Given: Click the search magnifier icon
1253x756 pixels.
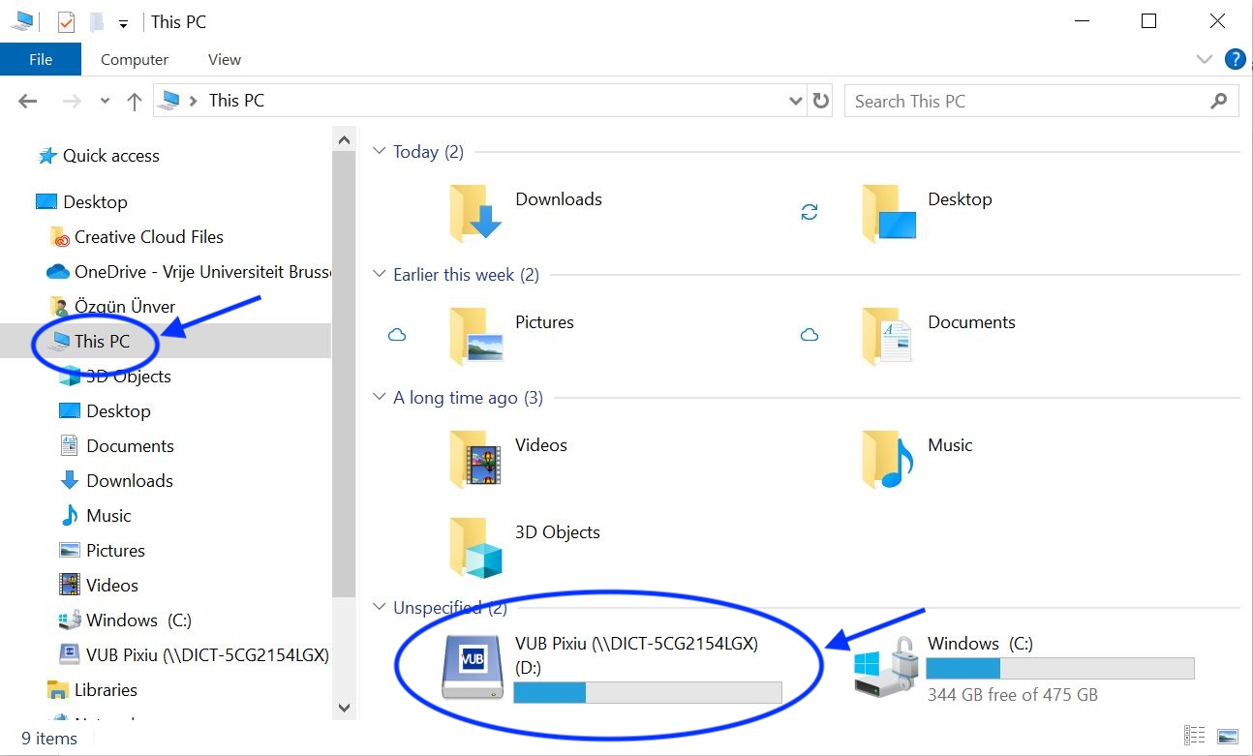Looking at the screenshot, I should pyautogui.click(x=1219, y=101).
